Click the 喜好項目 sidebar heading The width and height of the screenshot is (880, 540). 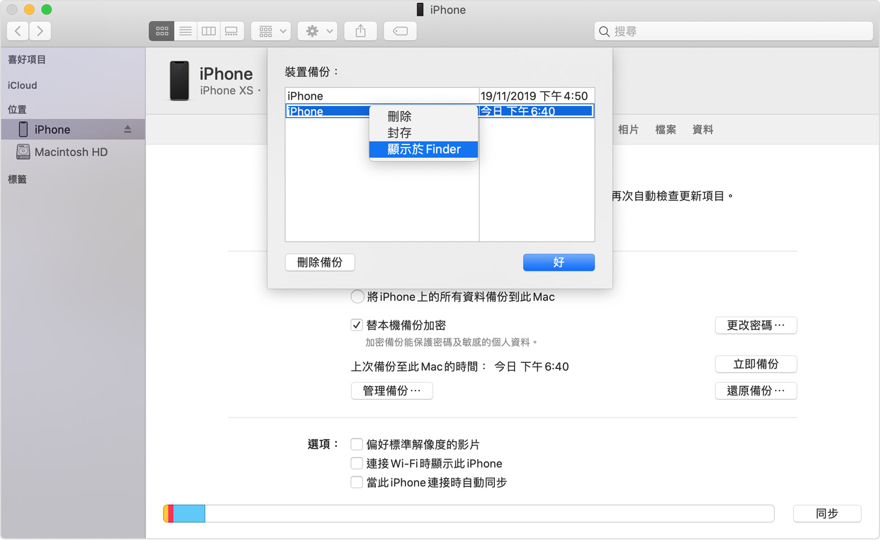coord(27,60)
